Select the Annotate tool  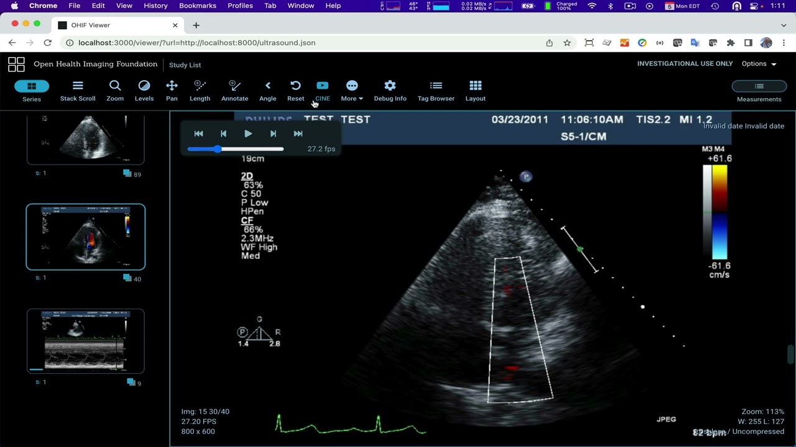(x=234, y=91)
